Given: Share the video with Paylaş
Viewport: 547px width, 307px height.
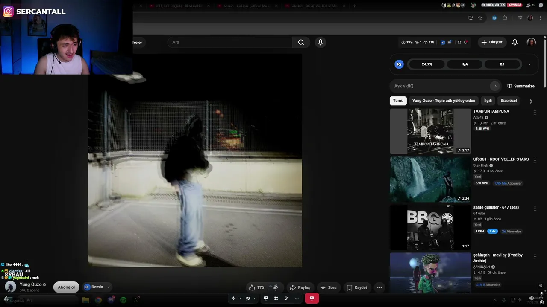Looking at the screenshot, I should [x=300, y=287].
